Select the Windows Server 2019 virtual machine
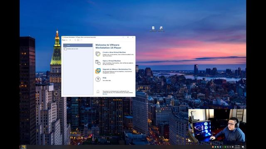The width and height of the screenshot is (266, 149). [78, 49]
